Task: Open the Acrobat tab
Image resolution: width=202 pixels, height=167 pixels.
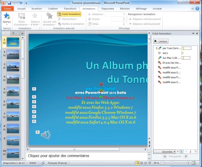Action: 157,9
